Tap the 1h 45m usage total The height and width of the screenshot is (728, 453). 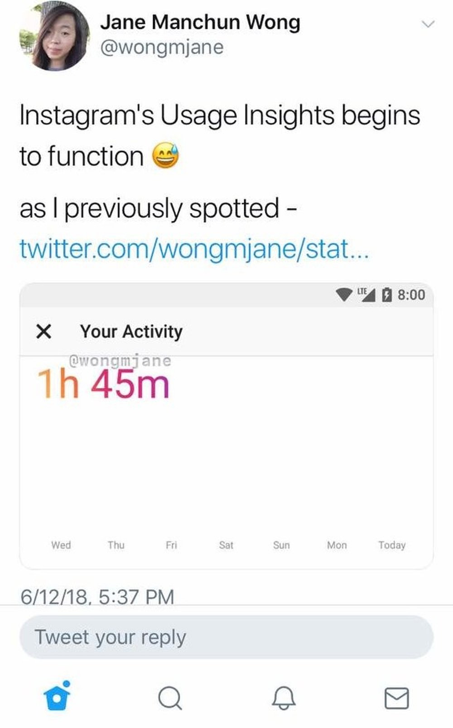pos(103,384)
